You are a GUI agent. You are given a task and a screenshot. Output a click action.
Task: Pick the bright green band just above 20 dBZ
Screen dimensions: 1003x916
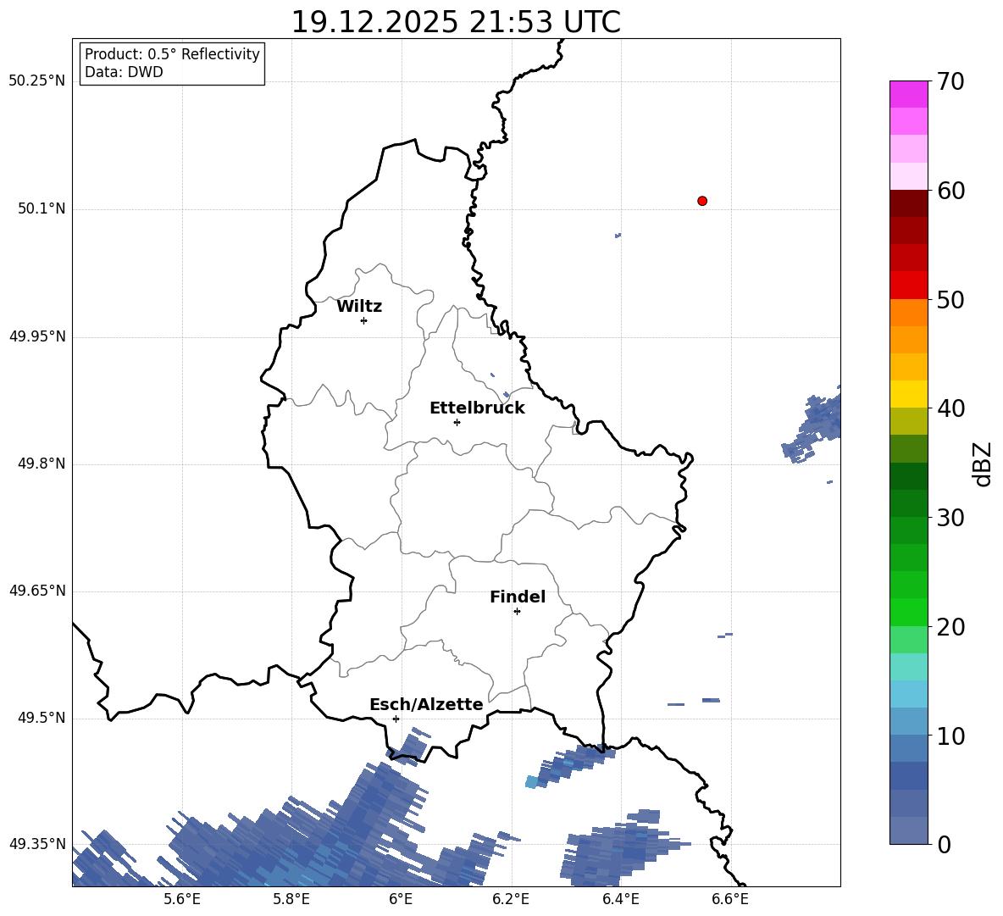click(x=908, y=613)
